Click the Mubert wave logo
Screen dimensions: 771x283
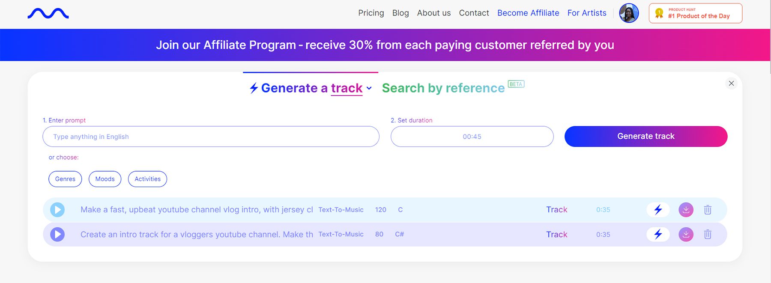pos(48,13)
